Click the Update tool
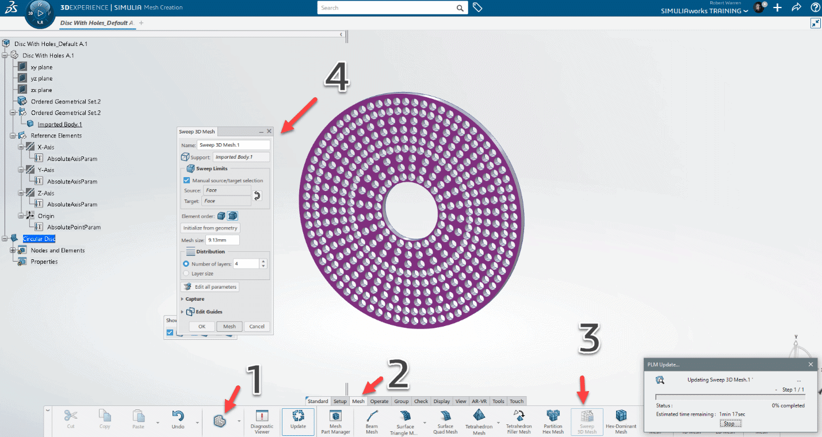822x437 pixels. (298, 421)
